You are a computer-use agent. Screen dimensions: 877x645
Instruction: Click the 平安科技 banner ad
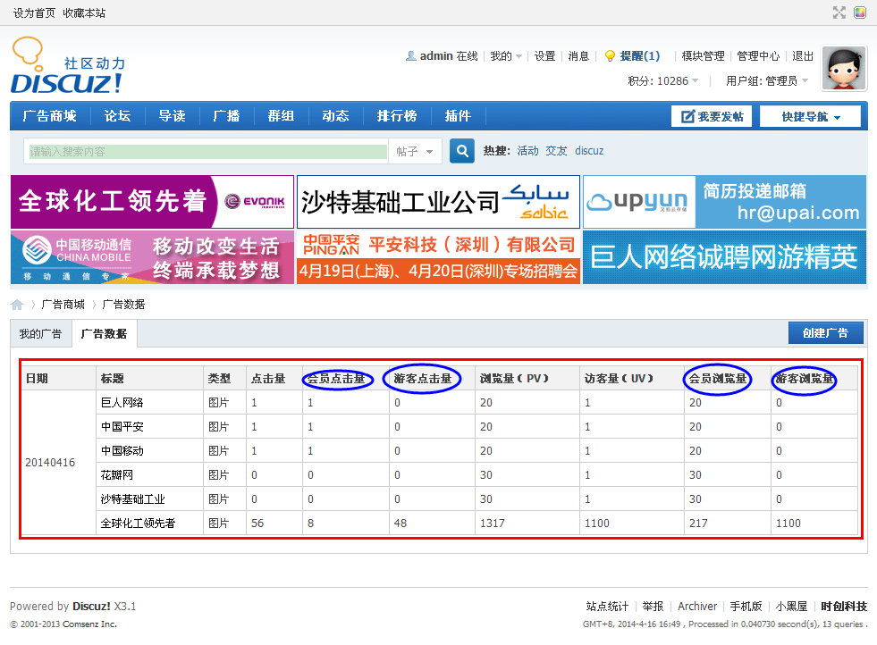tap(438, 257)
